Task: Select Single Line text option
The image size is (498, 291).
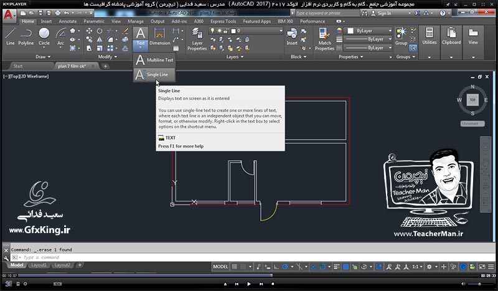Action: click(x=154, y=75)
